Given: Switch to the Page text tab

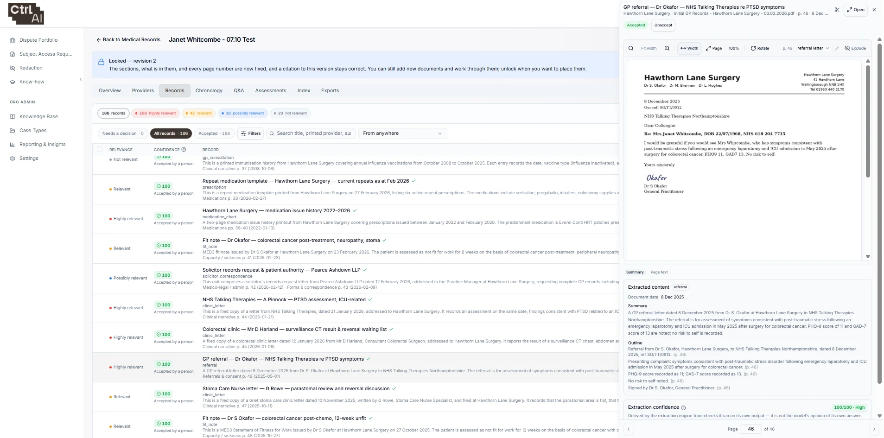Looking at the screenshot, I should coord(659,273).
